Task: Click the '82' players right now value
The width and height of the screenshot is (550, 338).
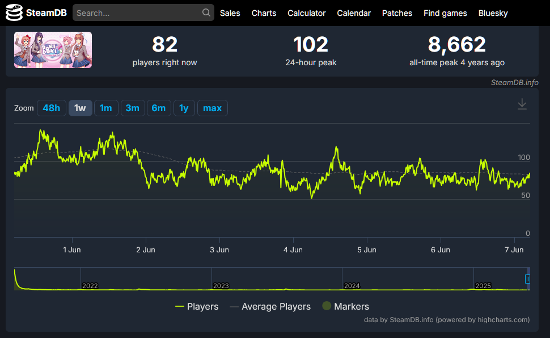Action: point(164,45)
